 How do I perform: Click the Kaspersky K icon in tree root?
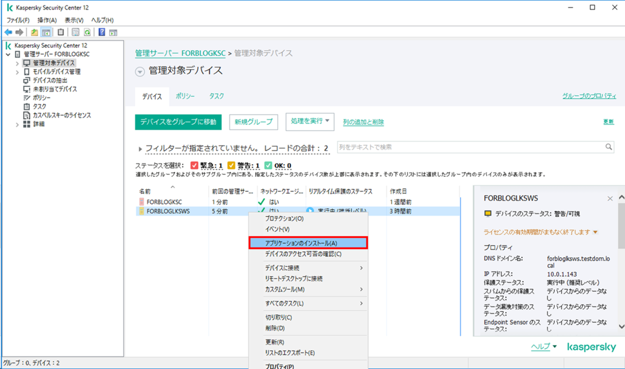click(9, 45)
